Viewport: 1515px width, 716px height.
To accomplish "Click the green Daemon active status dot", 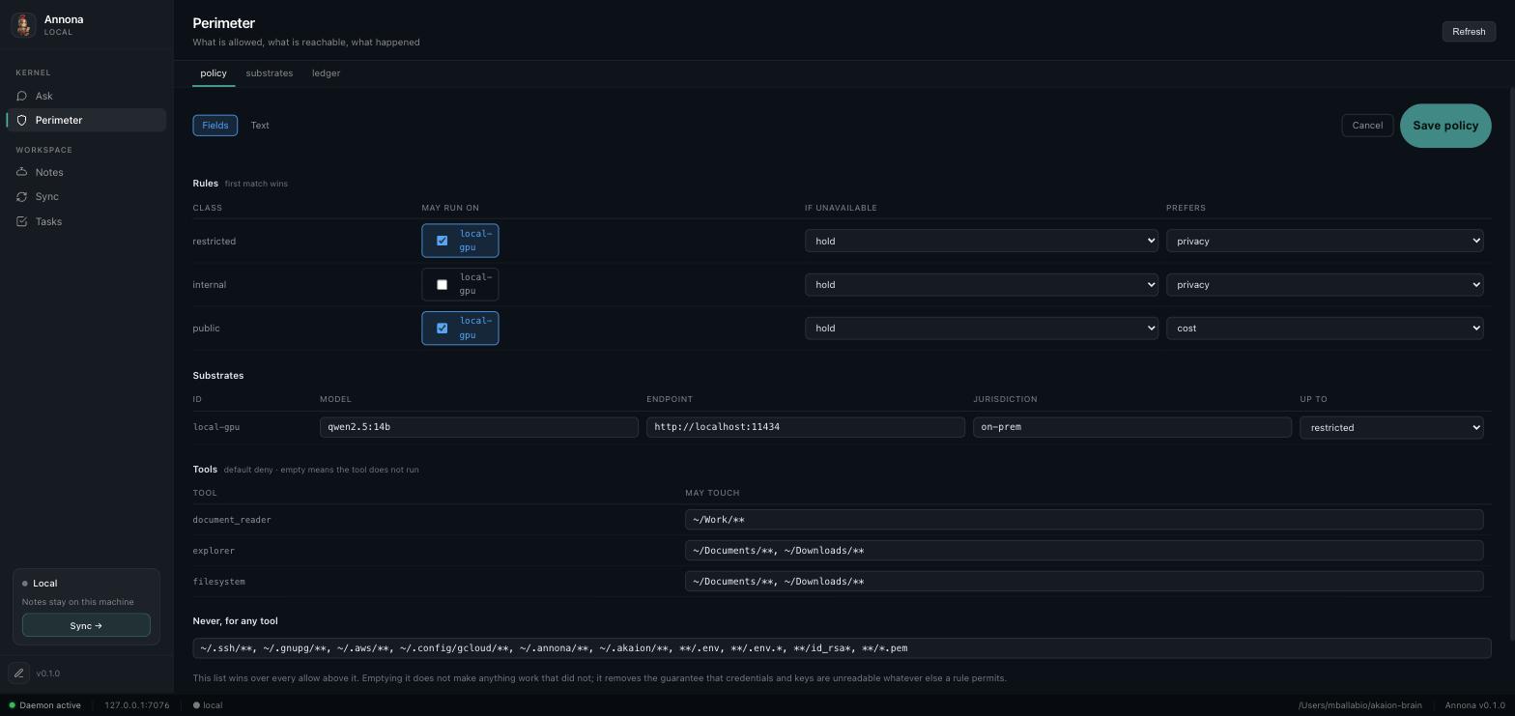I will coord(13,705).
